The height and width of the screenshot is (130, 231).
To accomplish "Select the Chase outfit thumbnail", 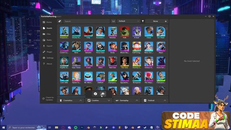I will [149, 32].
